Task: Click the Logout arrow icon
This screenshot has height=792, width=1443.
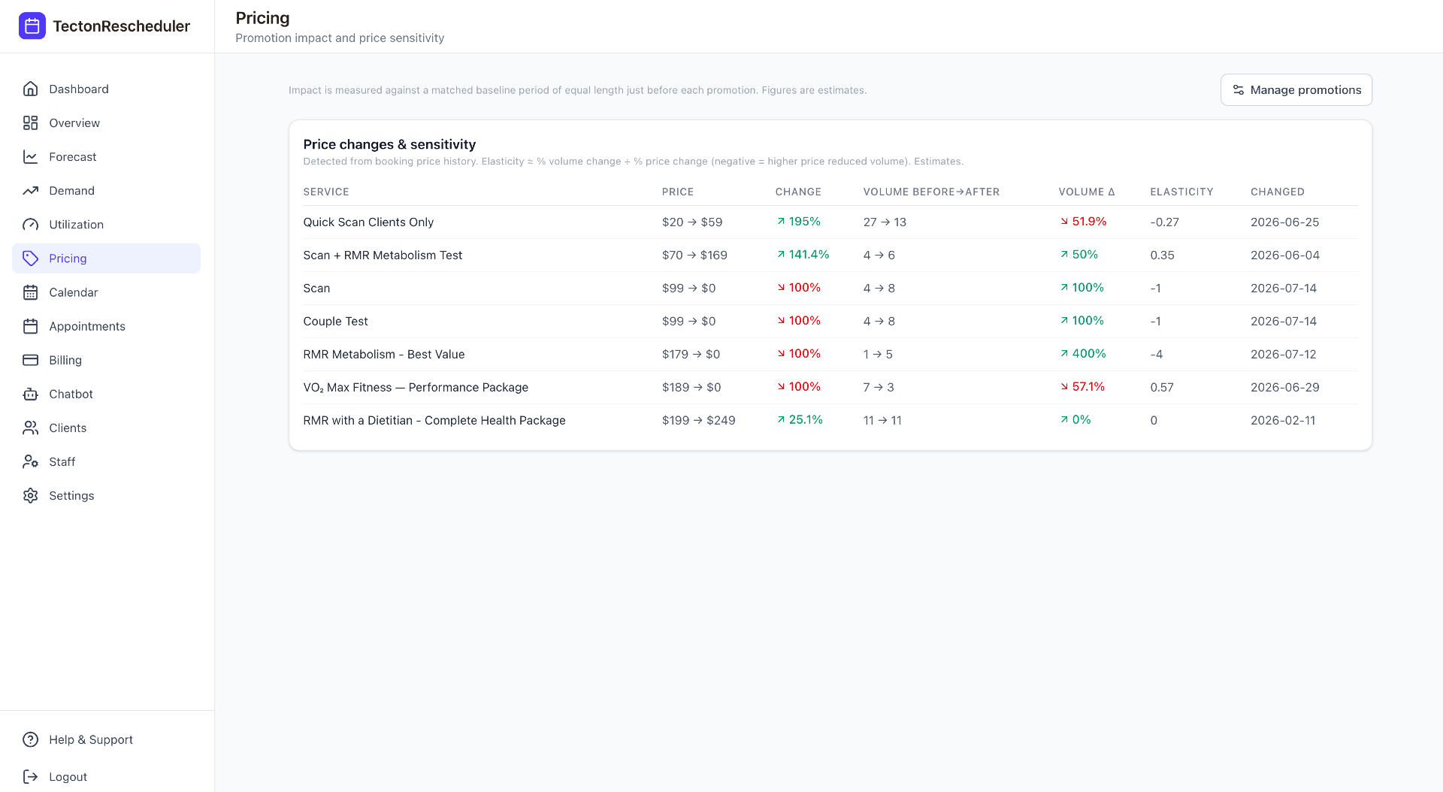Action: tap(30, 776)
